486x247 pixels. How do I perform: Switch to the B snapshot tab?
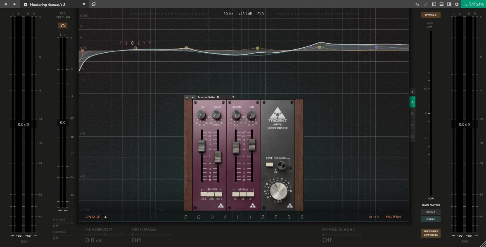412,113
